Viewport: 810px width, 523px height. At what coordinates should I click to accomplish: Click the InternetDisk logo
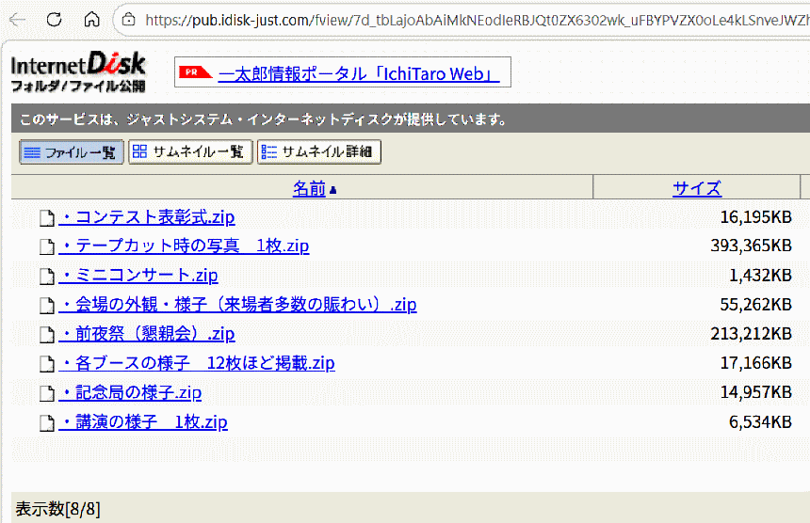click(78, 71)
